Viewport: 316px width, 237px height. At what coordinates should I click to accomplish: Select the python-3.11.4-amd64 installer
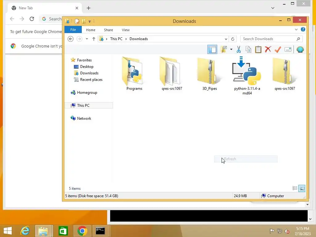point(247,76)
